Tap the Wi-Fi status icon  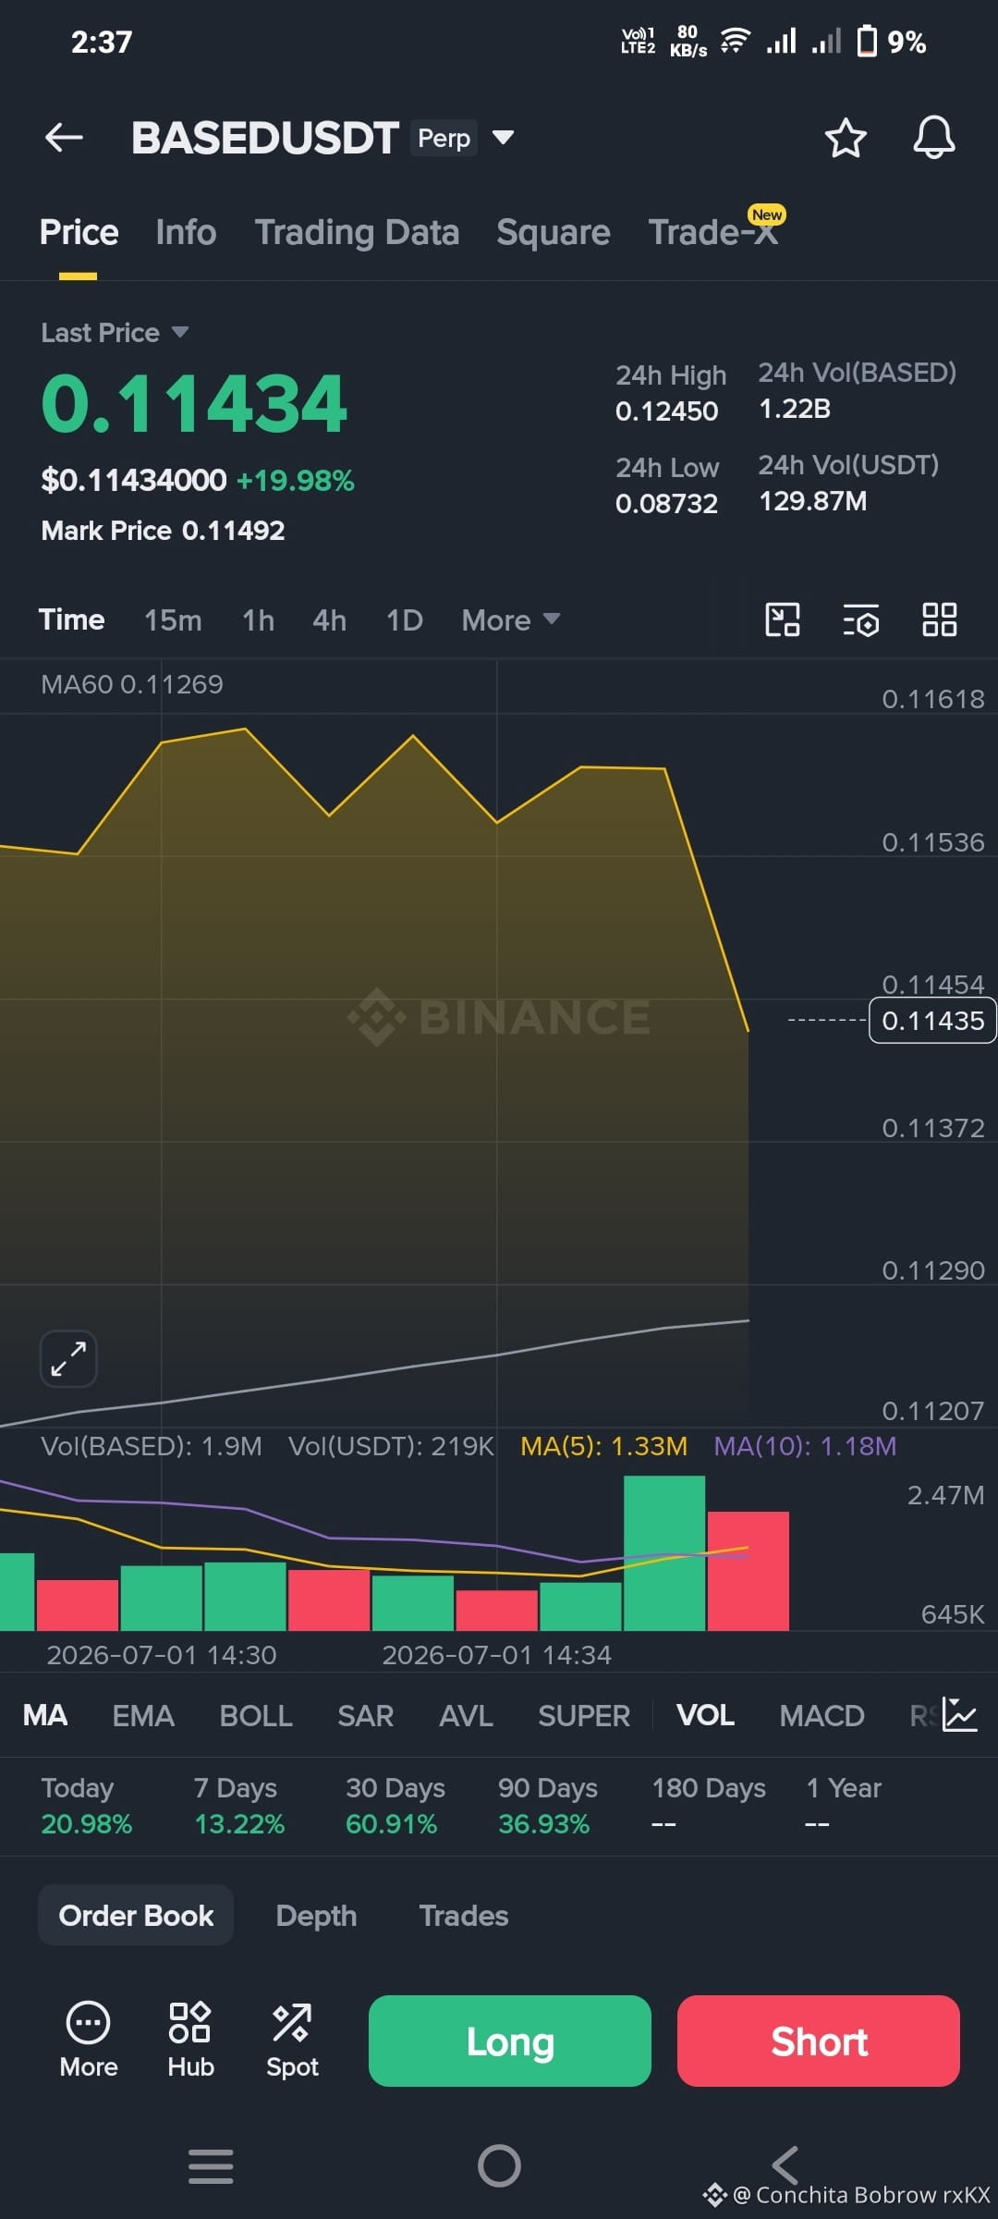735,41
